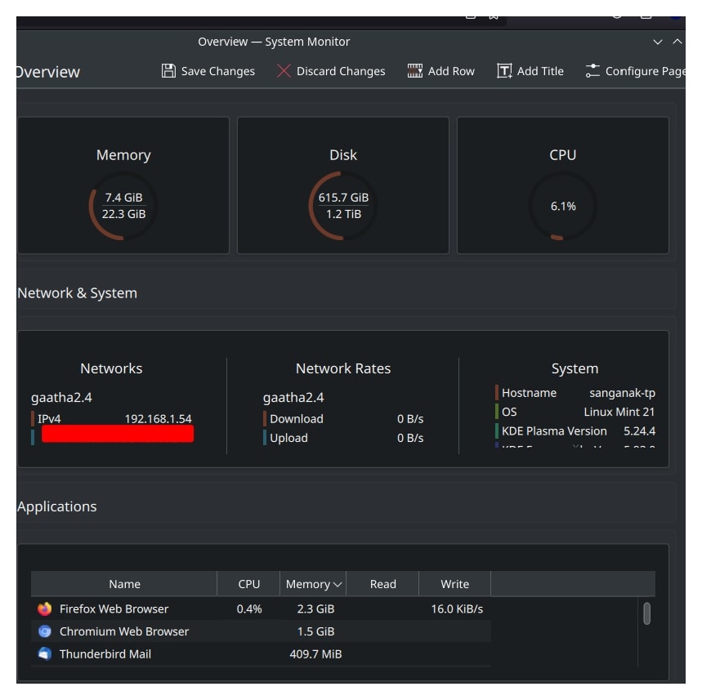702x700 pixels.
Task: Click Firefox CPU value 0.4%
Action: pyautogui.click(x=249, y=609)
